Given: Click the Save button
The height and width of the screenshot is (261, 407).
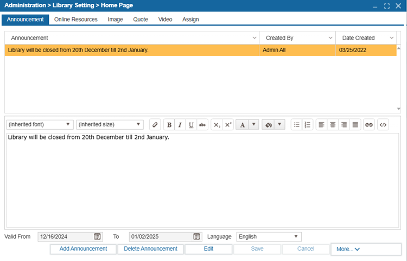Looking at the screenshot, I should pos(257,249).
